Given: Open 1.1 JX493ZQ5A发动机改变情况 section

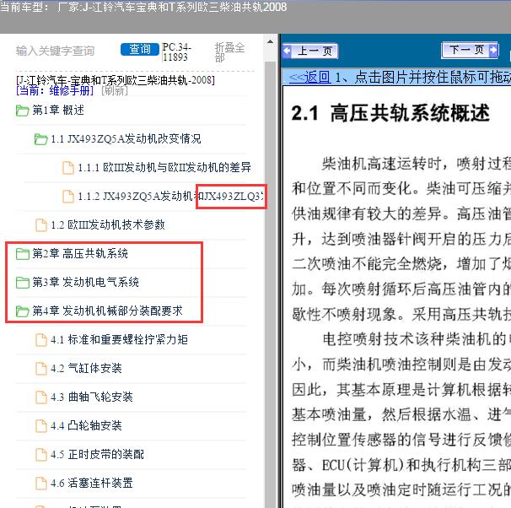Looking at the screenshot, I should 126,139.
